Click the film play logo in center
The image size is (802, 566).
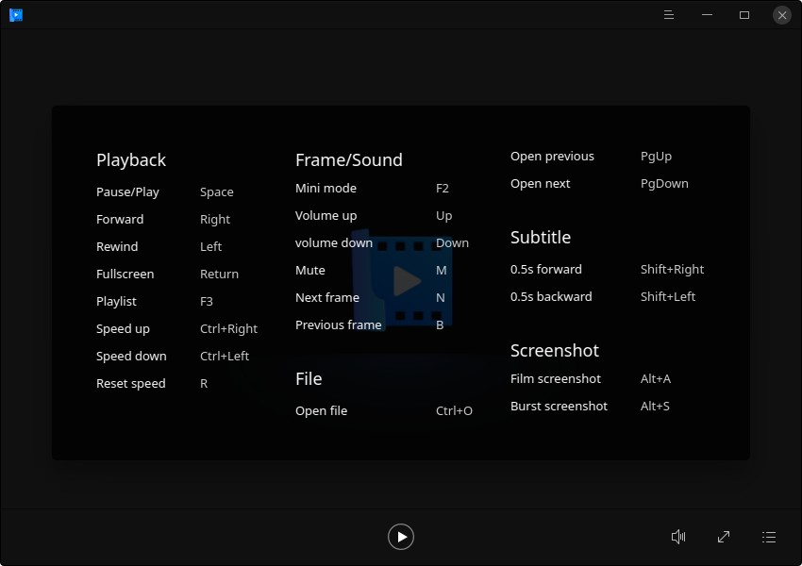click(x=400, y=280)
